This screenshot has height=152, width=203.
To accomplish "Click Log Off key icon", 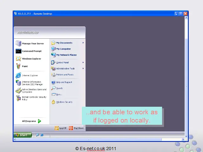I will 56,128.
